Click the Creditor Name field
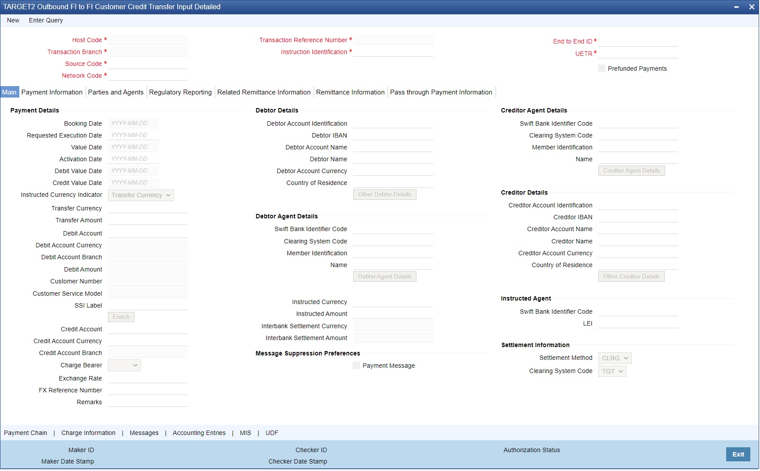 point(638,241)
